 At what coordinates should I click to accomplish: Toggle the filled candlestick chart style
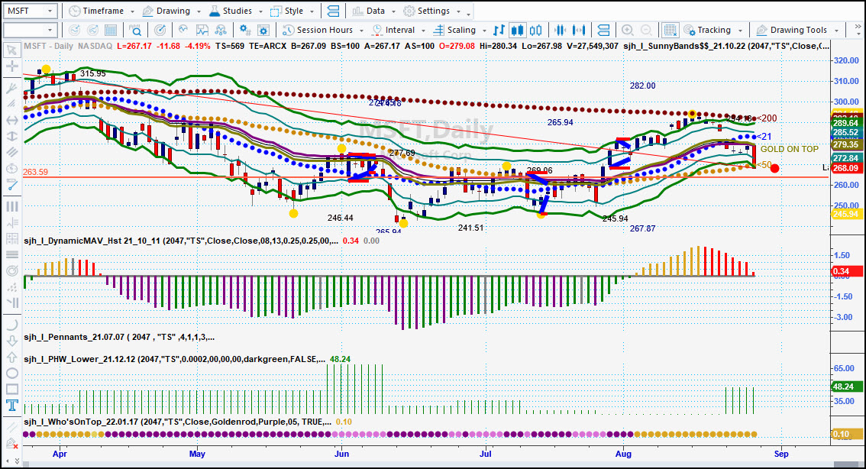pyautogui.click(x=518, y=30)
